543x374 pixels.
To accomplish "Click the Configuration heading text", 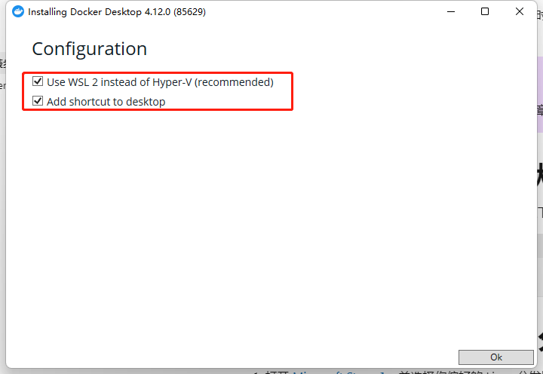I will (90, 49).
